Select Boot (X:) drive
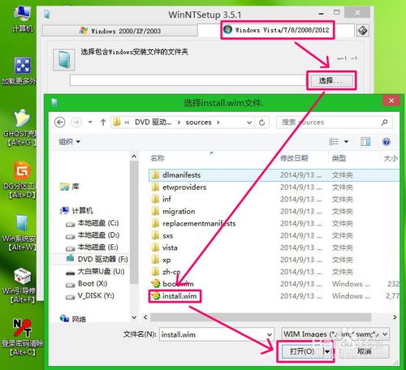Viewport: 406px width, 370px height. (87, 283)
